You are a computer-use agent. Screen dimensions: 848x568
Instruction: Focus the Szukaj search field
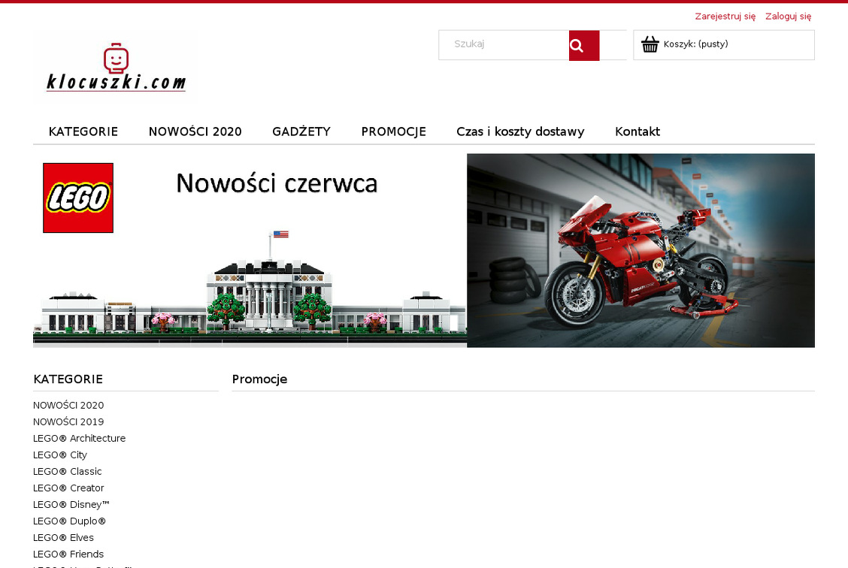tap(504, 45)
